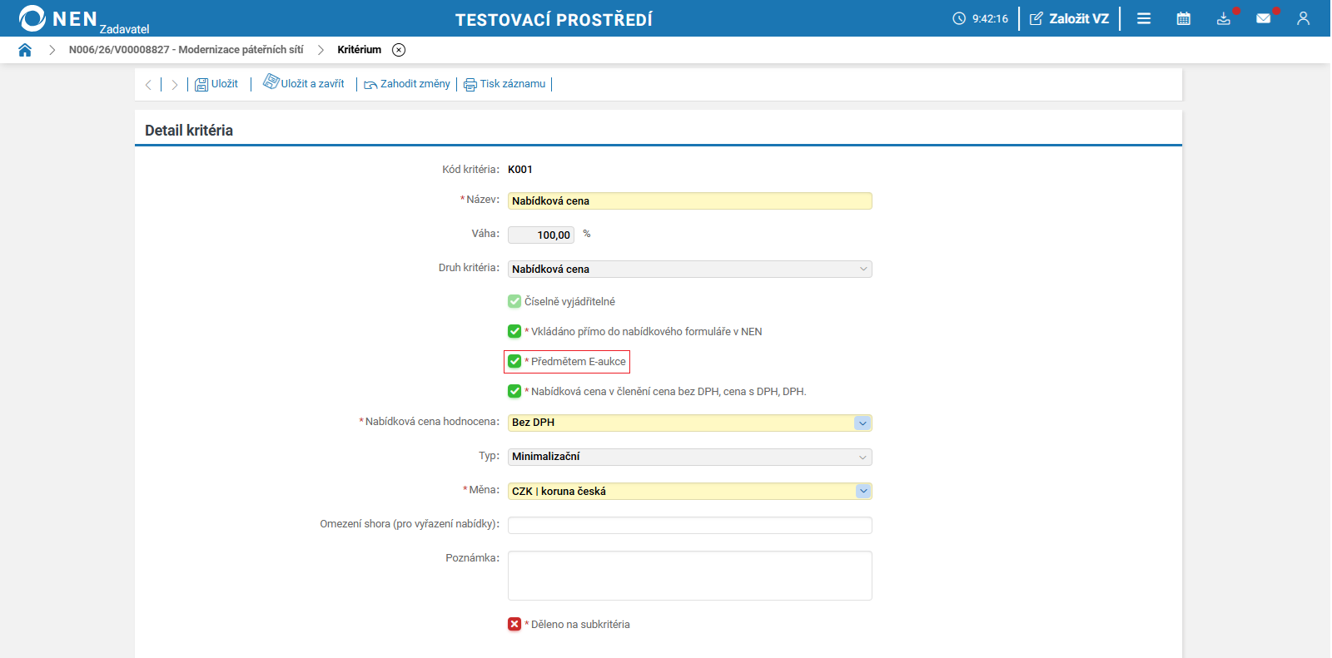Screen dimensions: 1332x658
Task: Toggle Nabídková cena v členění checkbox
Action: coord(514,391)
